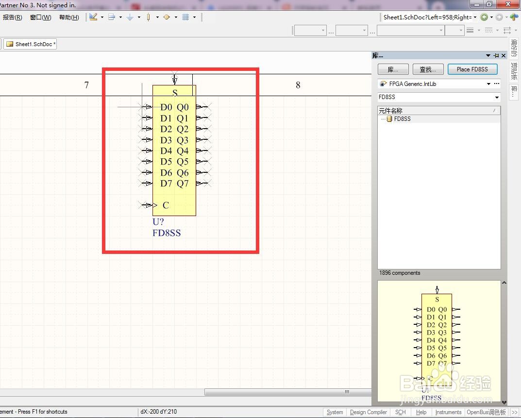The width and height of the screenshot is (521, 418).
Task: Open the System status bar panel
Action: 335,412
